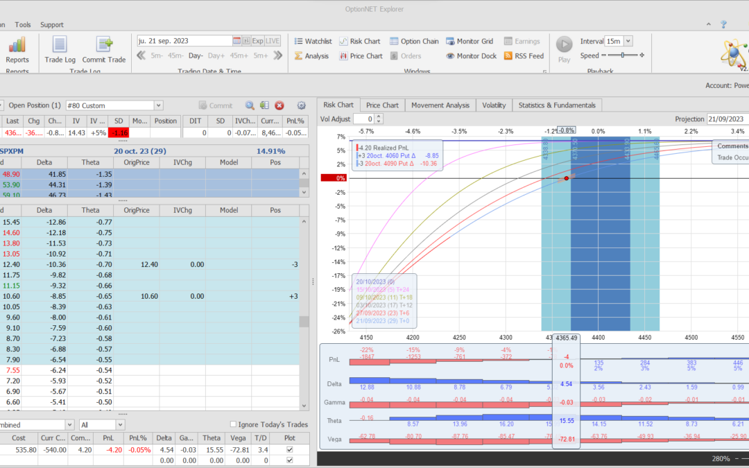Switch to the Volatility tab
This screenshot has height=468, width=749.
[x=494, y=105]
